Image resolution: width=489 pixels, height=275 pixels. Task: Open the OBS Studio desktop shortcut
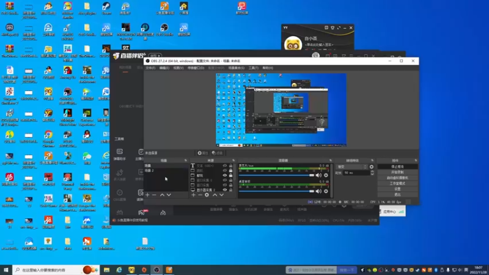click(164, 30)
